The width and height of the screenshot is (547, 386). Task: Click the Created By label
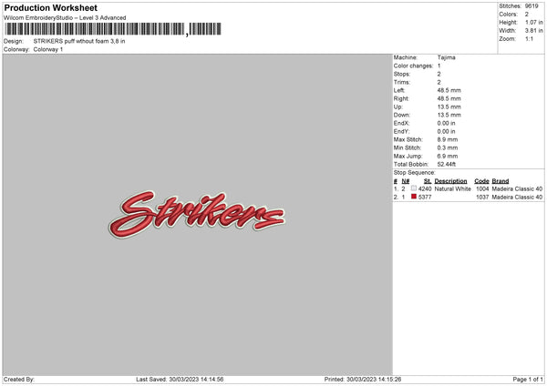click(x=19, y=380)
